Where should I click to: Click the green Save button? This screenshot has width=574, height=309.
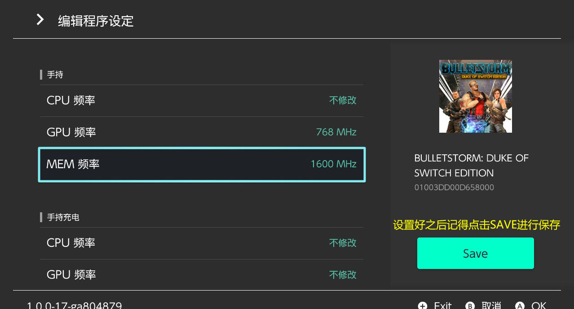[475, 253]
